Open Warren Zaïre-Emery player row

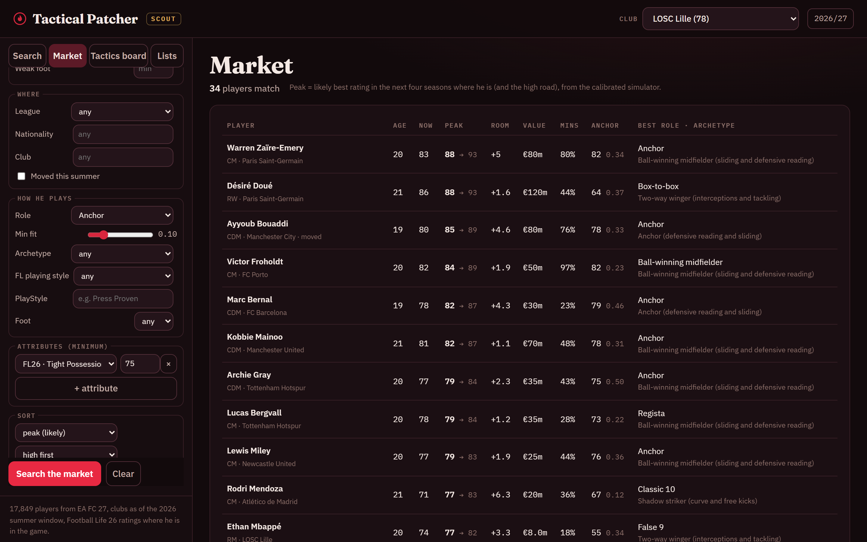click(x=530, y=154)
